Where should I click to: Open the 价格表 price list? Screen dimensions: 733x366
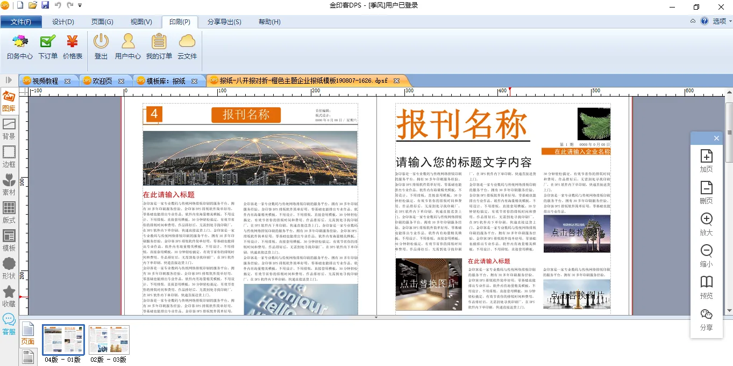coord(73,46)
